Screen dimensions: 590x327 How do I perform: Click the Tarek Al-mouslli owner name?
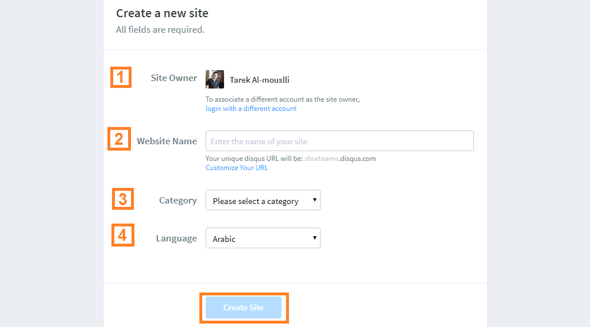click(260, 80)
